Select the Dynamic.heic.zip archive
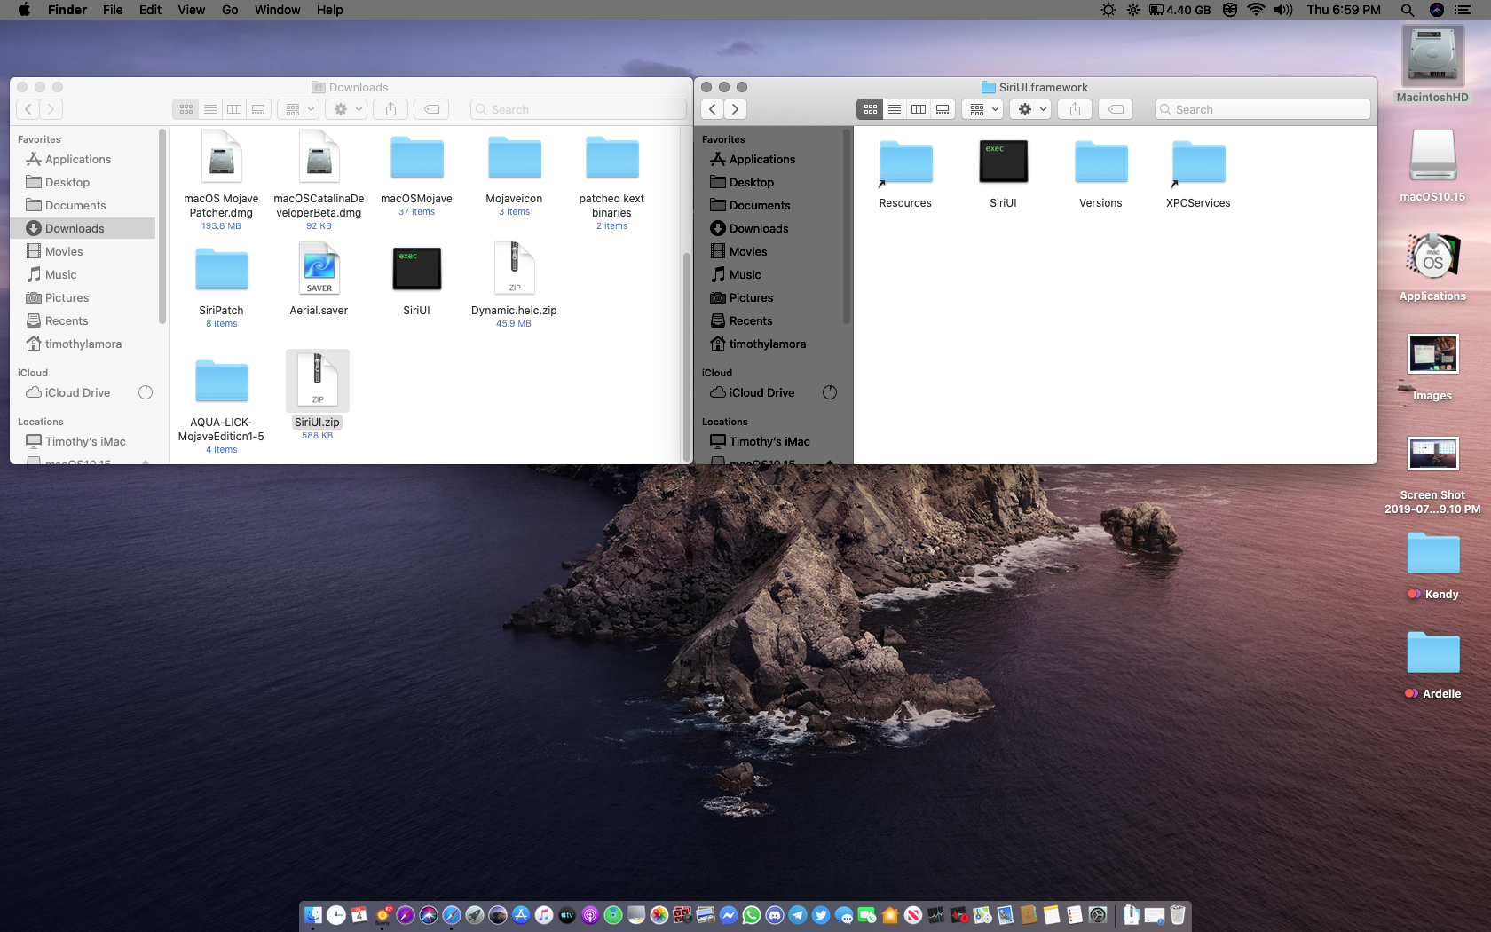The width and height of the screenshot is (1491, 932). click(x=514, y=269)
